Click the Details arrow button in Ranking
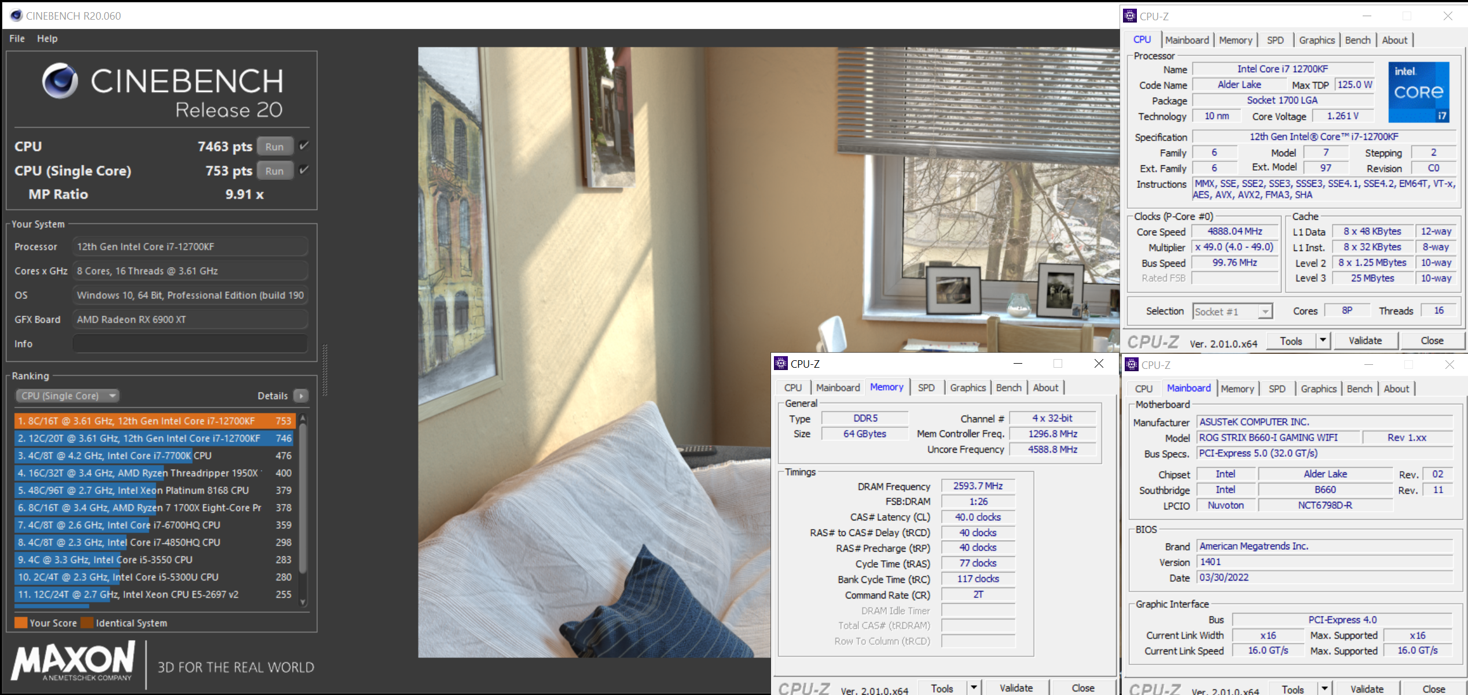1468x695 pixels. [301, 395]
